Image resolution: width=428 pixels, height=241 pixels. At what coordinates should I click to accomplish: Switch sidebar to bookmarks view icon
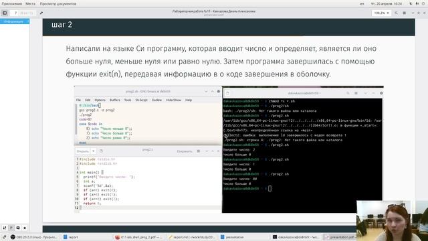point(25,228)
